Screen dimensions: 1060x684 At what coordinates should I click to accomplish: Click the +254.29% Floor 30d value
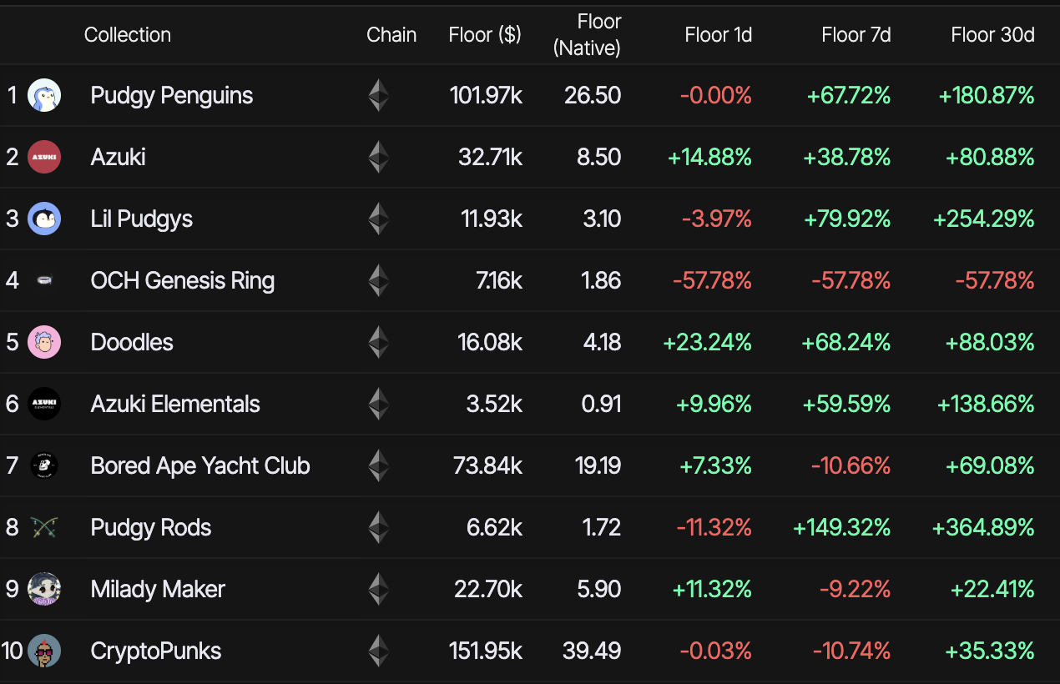tap(984, 219)
